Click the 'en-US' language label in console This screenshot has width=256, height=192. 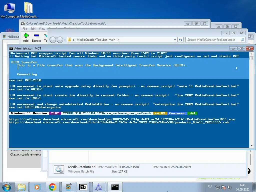coord(160,113)
